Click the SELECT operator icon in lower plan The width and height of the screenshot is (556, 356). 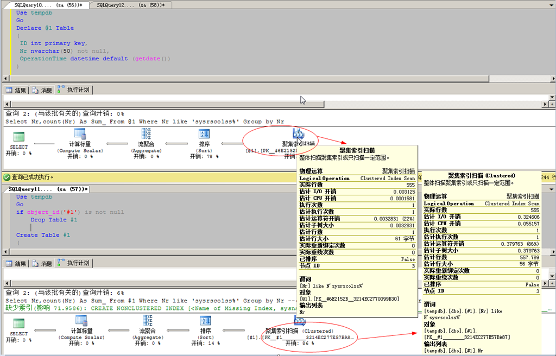tap(19, 323)
